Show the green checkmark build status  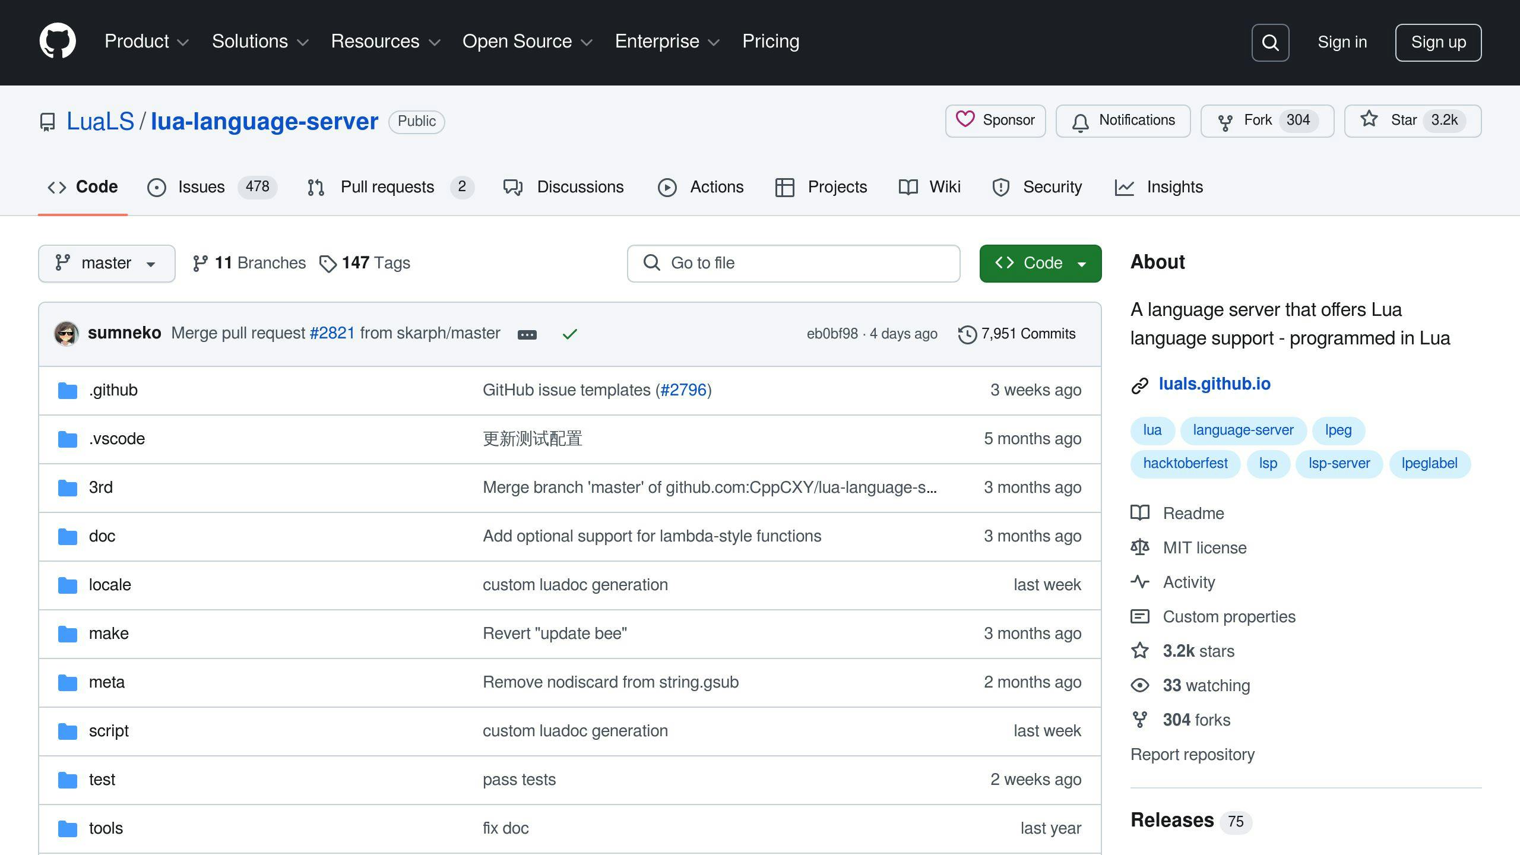coord(569,334)
